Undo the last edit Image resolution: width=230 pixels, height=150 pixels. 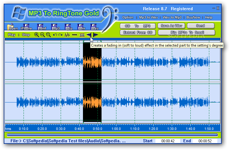55,35
